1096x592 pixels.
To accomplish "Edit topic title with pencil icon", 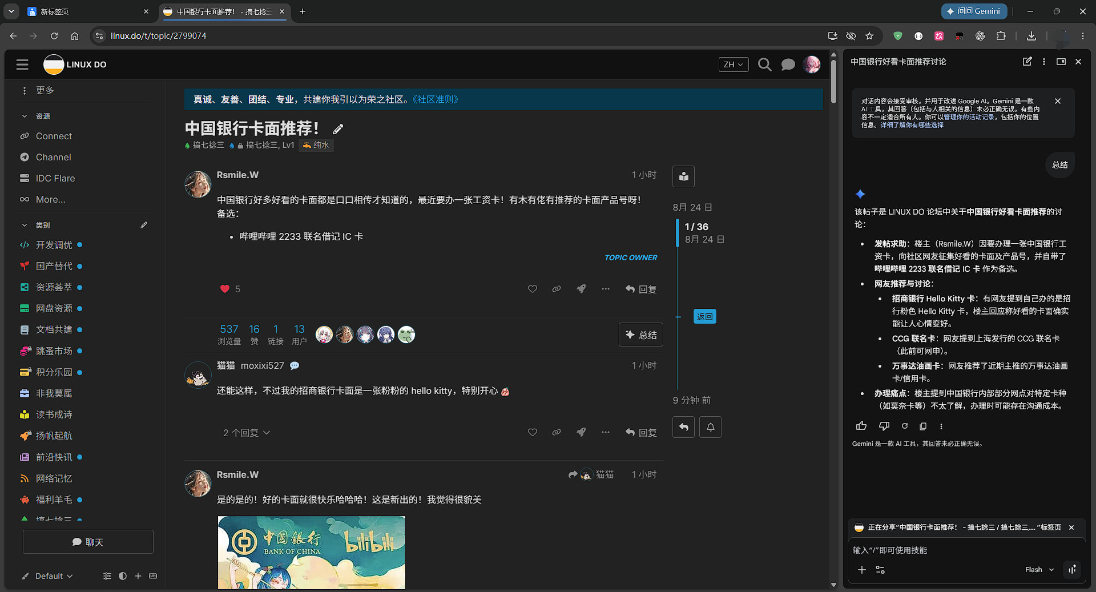I will 338,129.
